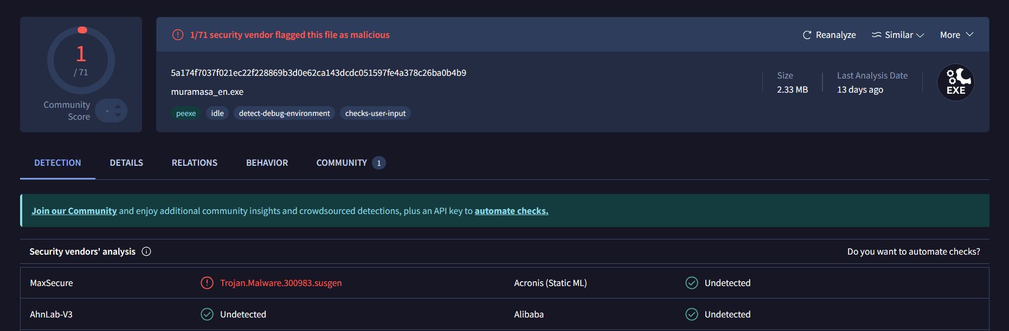
Task: Click the Community count badge
Action: tap(379, 163)
